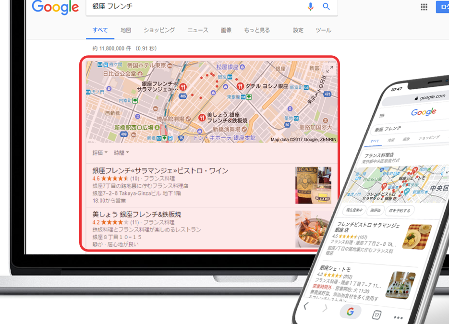Toggle the 高評価 filter chip on phone
The height and width of the screenshot is (324, 449).
pos(376,210)
